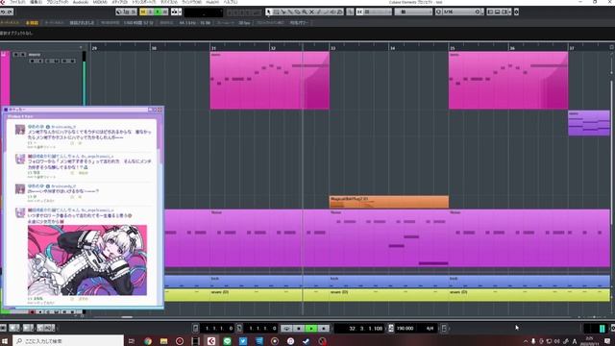Open Steam from the taskbar

click(306, 341)
